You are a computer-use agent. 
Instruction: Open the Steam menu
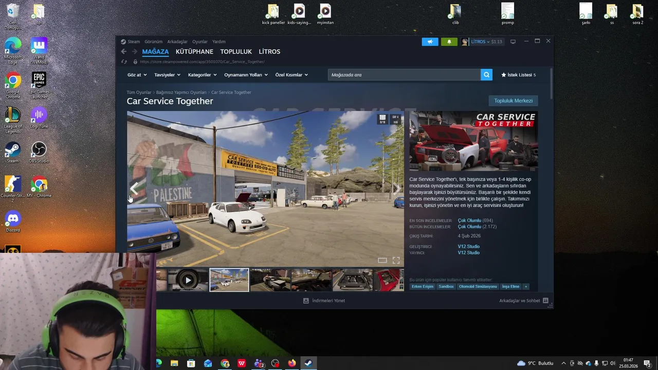(134, 42)
